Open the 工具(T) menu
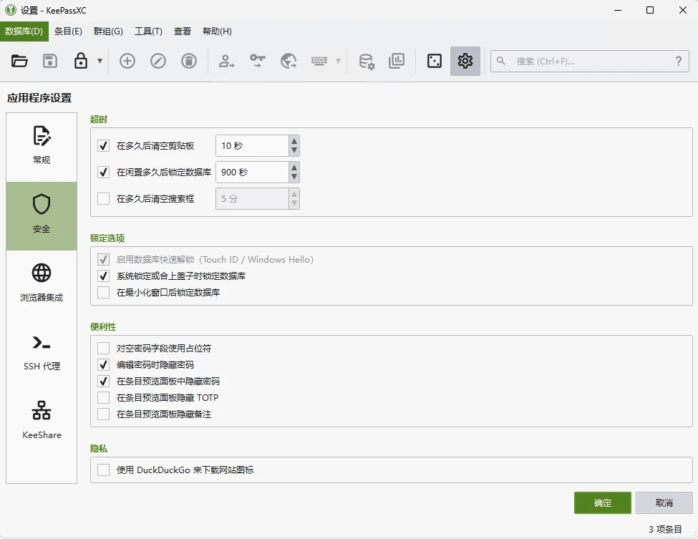Viewport: 698px width, 539px height. (148, 31)
